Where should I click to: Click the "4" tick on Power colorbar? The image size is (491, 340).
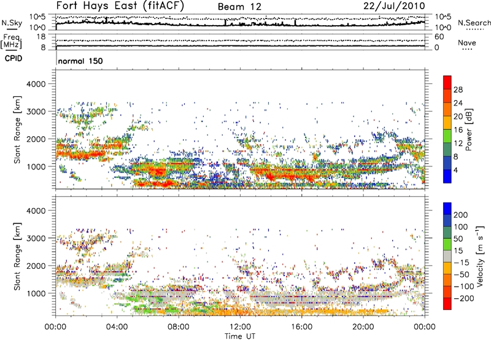tap(455, 170)
